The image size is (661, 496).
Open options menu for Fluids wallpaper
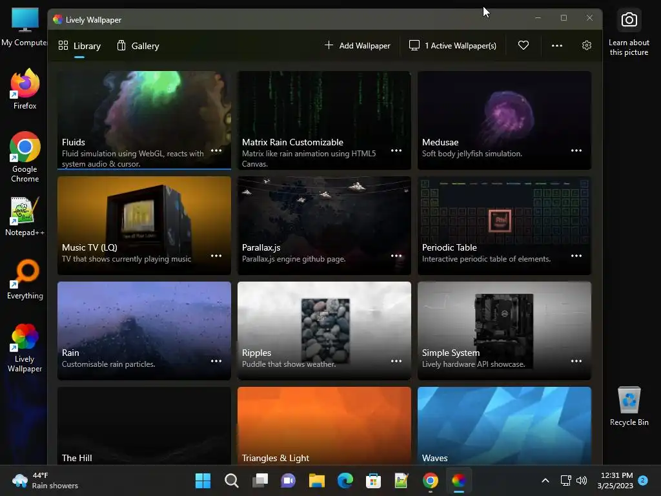pos(216,150)
